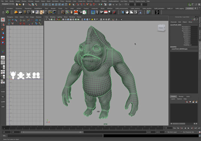This screenshot has width=201, height=141.
Task: Click the MEL command line field
Action: point(55,136)
